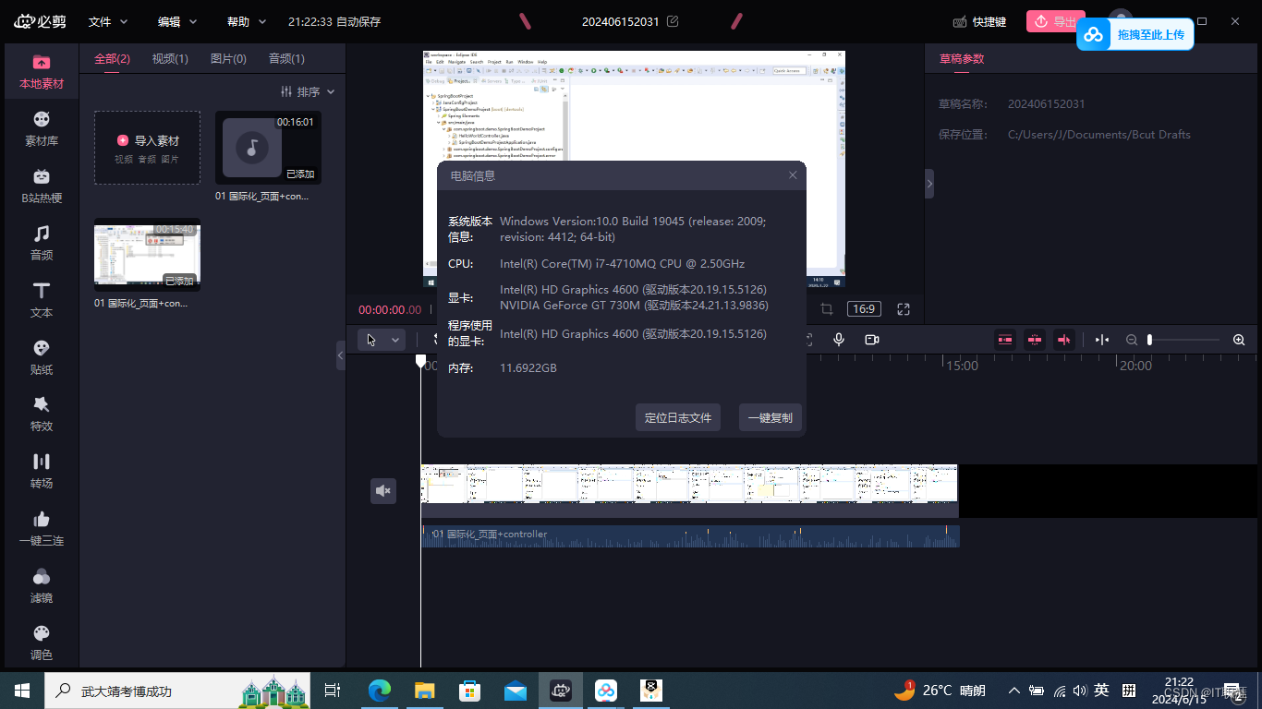Toggle the second pink linkage button
The height and width of the screenshot is (709, 1262).
tap(1035, 340)
